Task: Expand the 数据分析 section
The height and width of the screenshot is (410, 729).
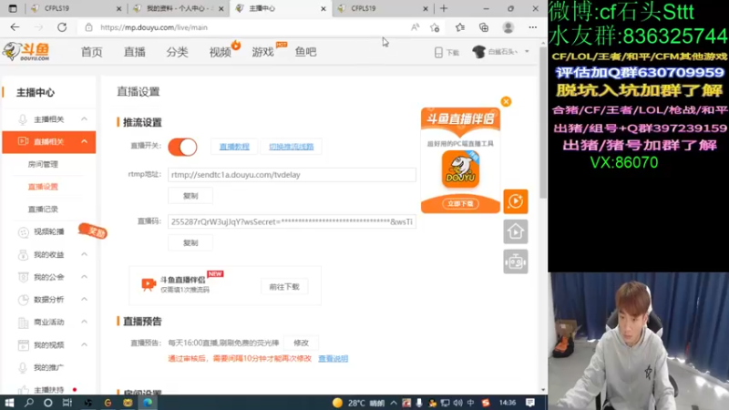Action: coord(84,300)
